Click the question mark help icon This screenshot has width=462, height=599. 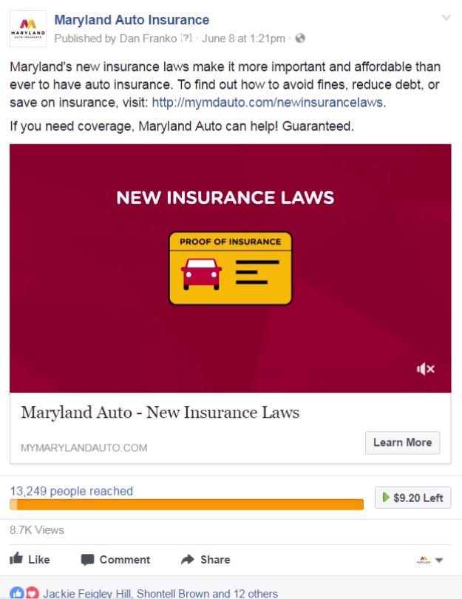point(186,38)
